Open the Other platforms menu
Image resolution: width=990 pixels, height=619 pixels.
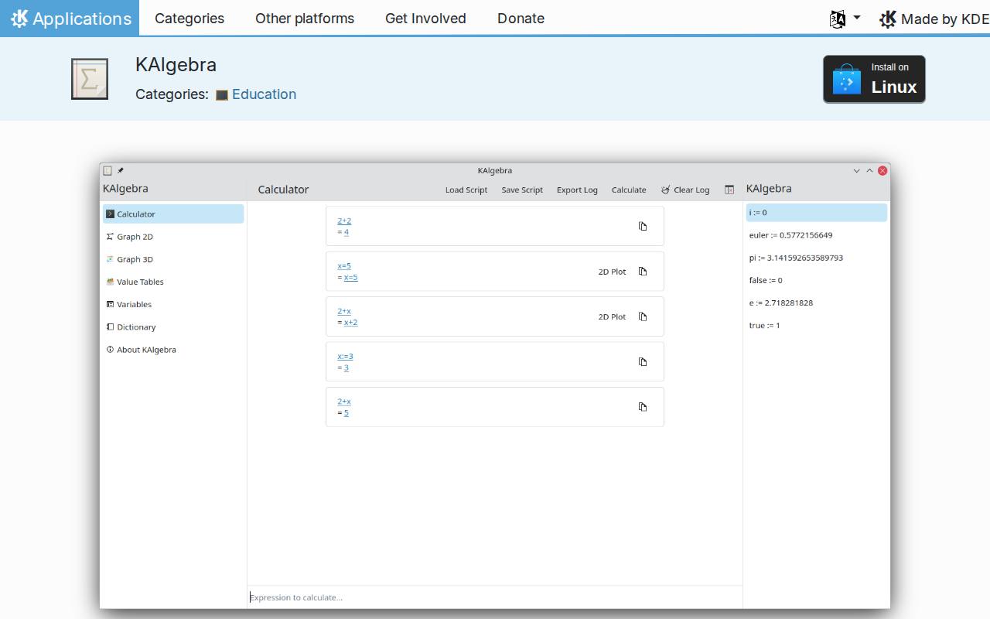tap(305, 18)
